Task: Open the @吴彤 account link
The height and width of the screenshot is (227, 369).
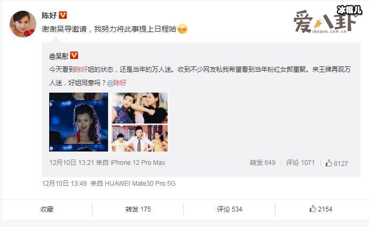Action: click(x=59, y=56)
